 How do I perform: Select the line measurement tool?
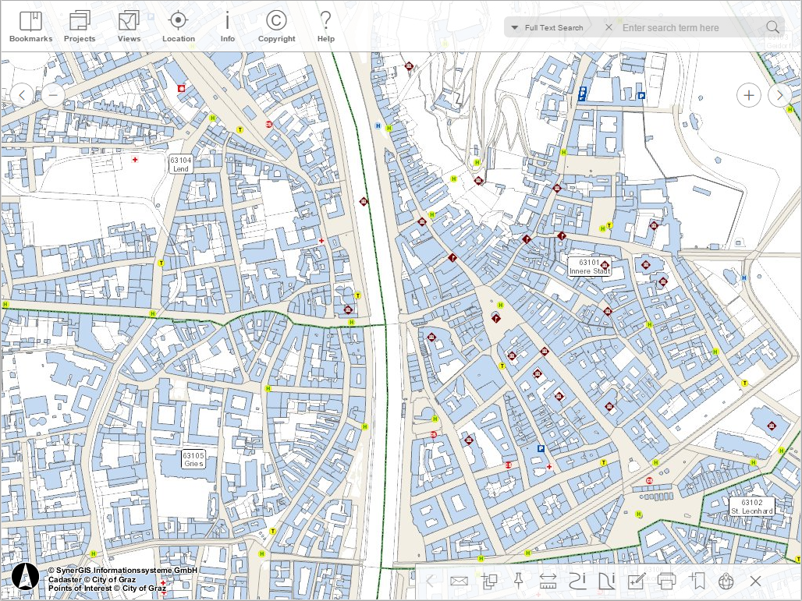[577, 581]
